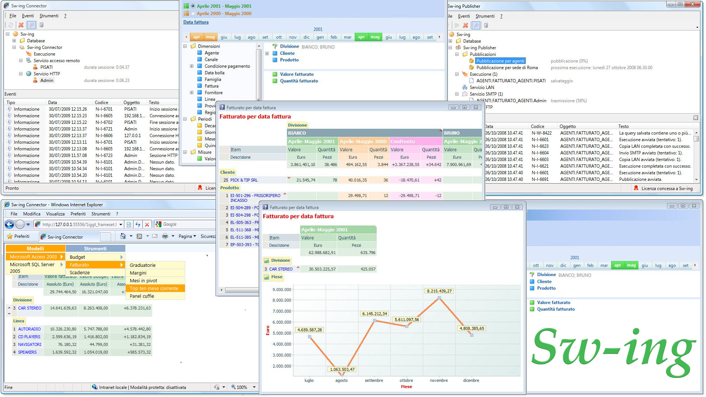Expand Fornitore dimension
This screenshot has height=397, width=706.
click(x=192, y=93)
